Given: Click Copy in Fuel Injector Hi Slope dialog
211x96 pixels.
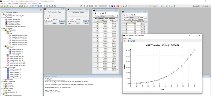Looking at the screenshot, I should point(78,23).
